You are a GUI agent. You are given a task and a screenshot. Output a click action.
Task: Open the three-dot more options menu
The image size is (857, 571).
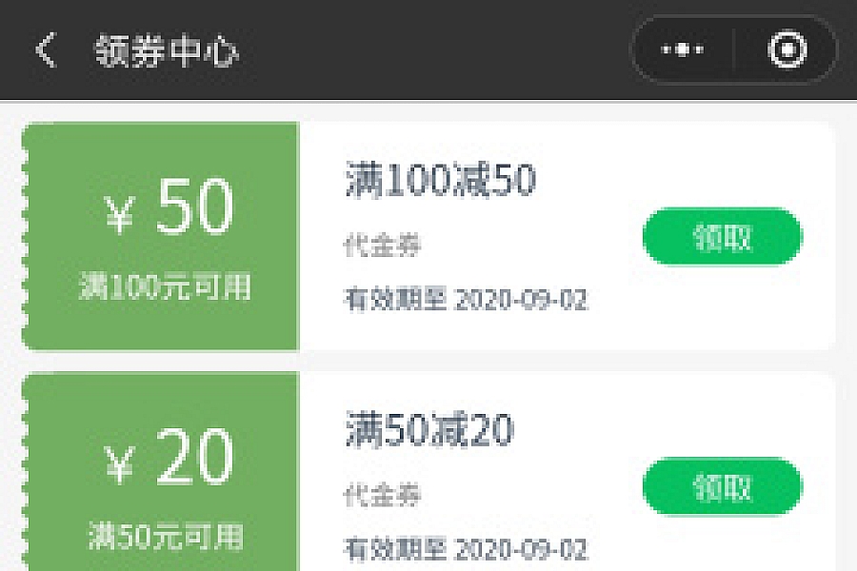pyautogui.click(x=683, y=49)
